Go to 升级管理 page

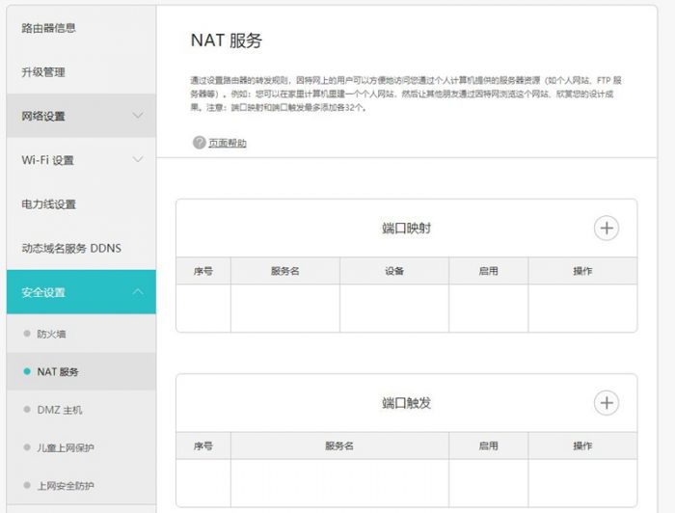43,72
